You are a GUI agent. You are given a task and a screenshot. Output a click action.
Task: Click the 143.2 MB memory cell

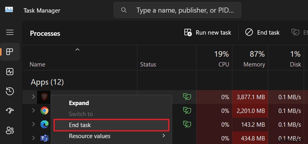click(250, 125)
